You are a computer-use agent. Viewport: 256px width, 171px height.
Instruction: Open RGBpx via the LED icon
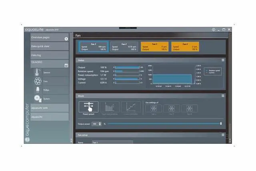pyautogui.click(x=38, y=90)
